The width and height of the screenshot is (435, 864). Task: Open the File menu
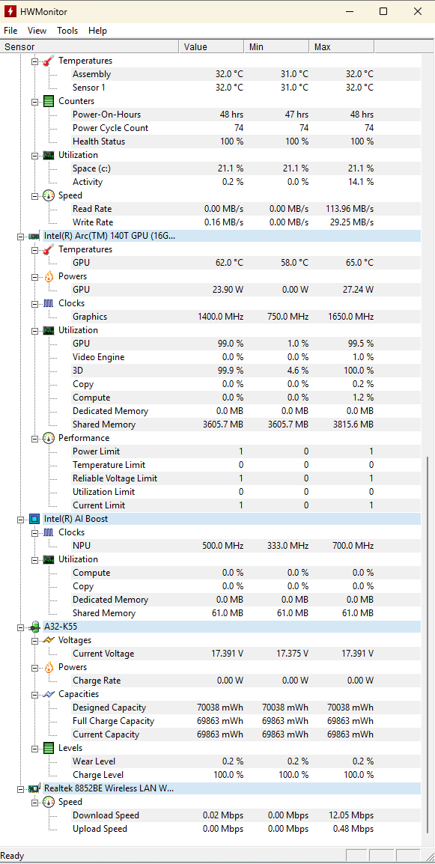click(10, 31)
